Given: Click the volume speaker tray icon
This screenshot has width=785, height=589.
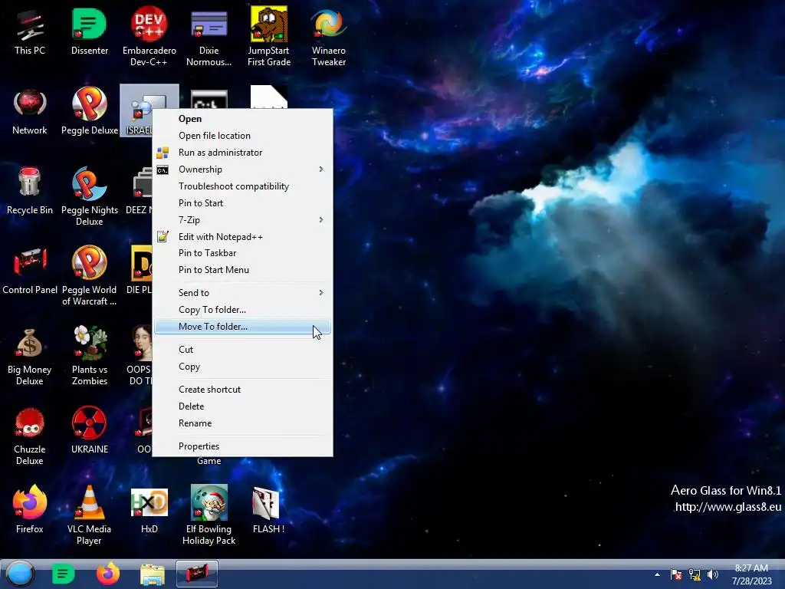Looking at the screenshot, I should coord(713,574).
